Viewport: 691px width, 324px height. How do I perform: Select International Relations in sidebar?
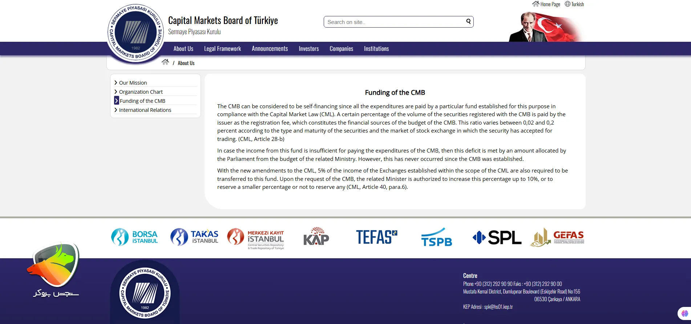(x=145, y=110)
